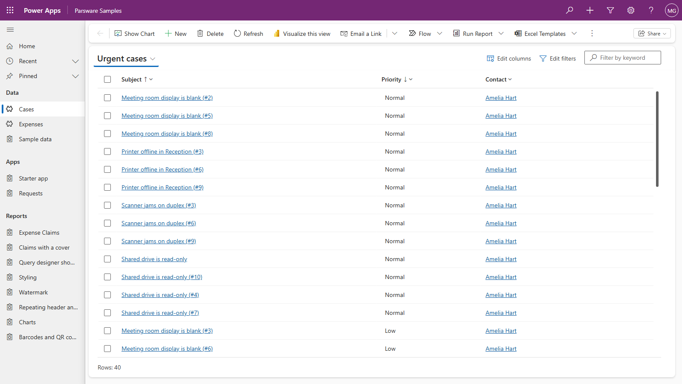Expand the Flow dropdown chevron
Screen dimensions: 682x384
pyautogui.click(x=439, y=33)
